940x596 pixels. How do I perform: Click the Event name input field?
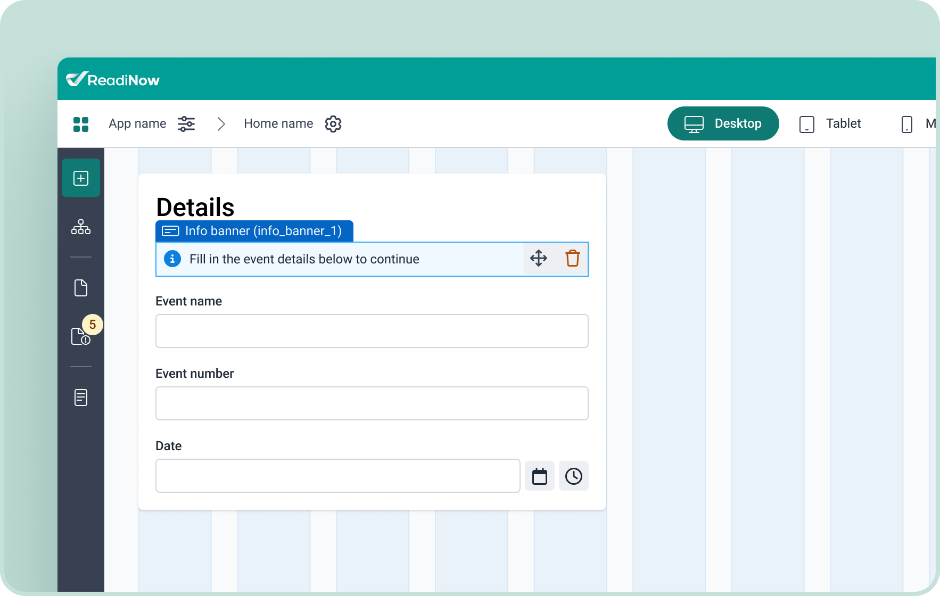[372, 331]
